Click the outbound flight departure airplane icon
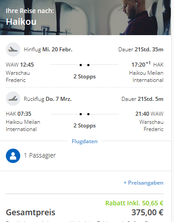The height and width of the screenshot is (222, 174). tap(13, 50)
